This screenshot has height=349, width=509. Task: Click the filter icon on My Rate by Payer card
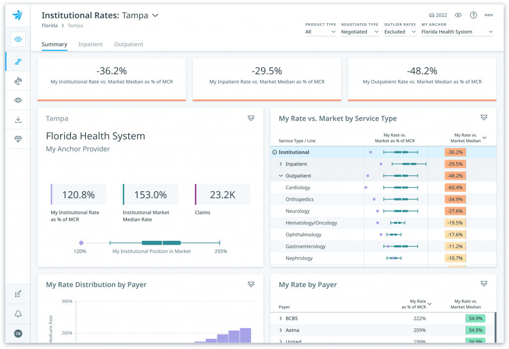coord(484,283)
